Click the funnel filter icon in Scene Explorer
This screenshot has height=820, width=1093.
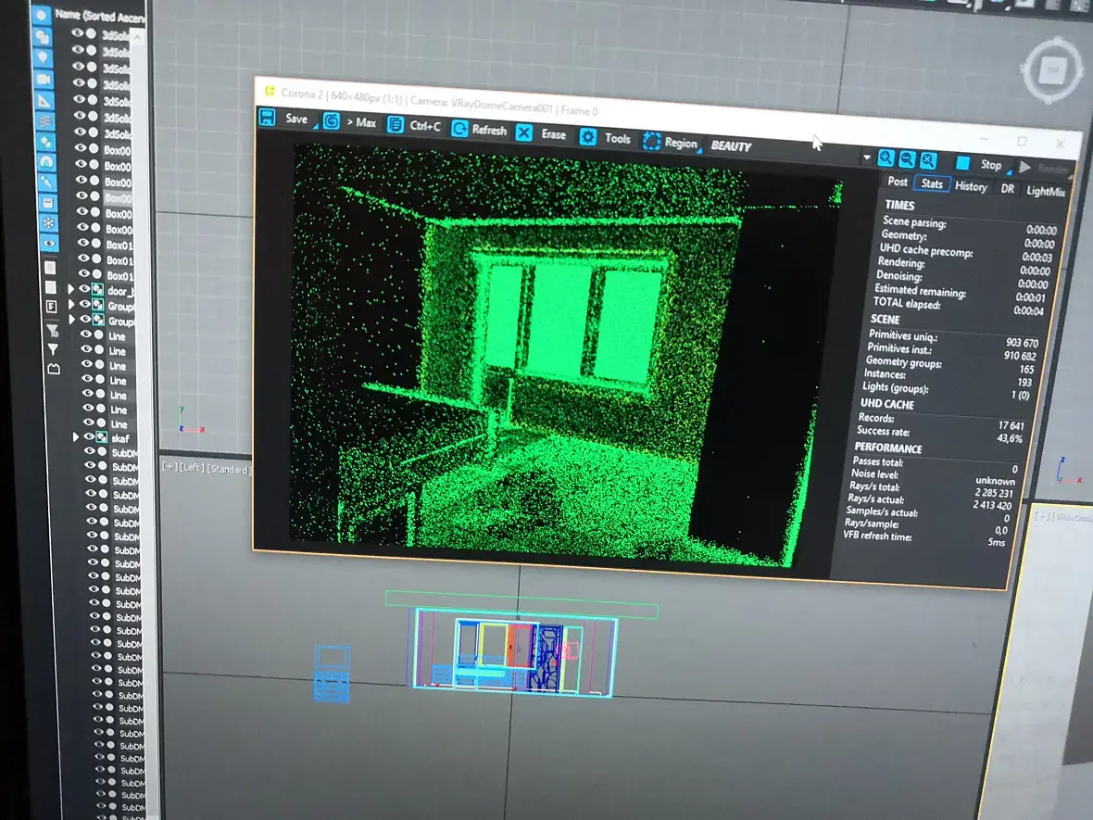(x=52, y=348)
